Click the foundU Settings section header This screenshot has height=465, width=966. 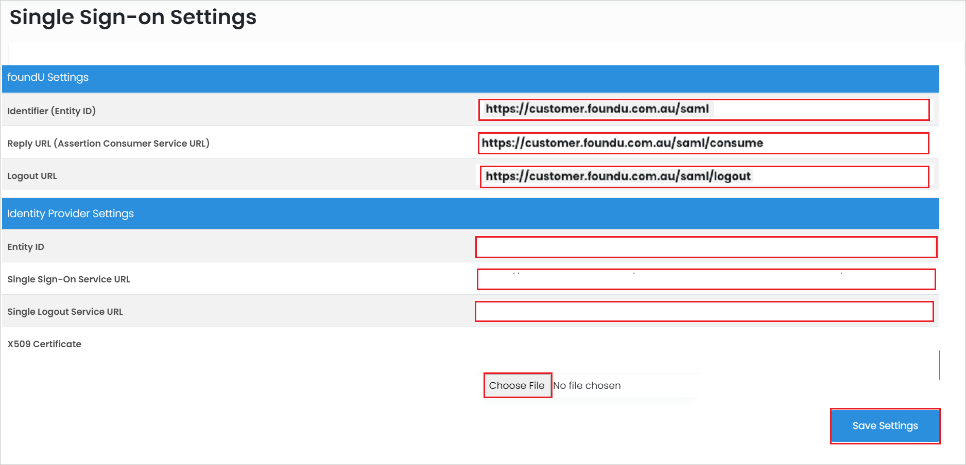click(48, 78)
